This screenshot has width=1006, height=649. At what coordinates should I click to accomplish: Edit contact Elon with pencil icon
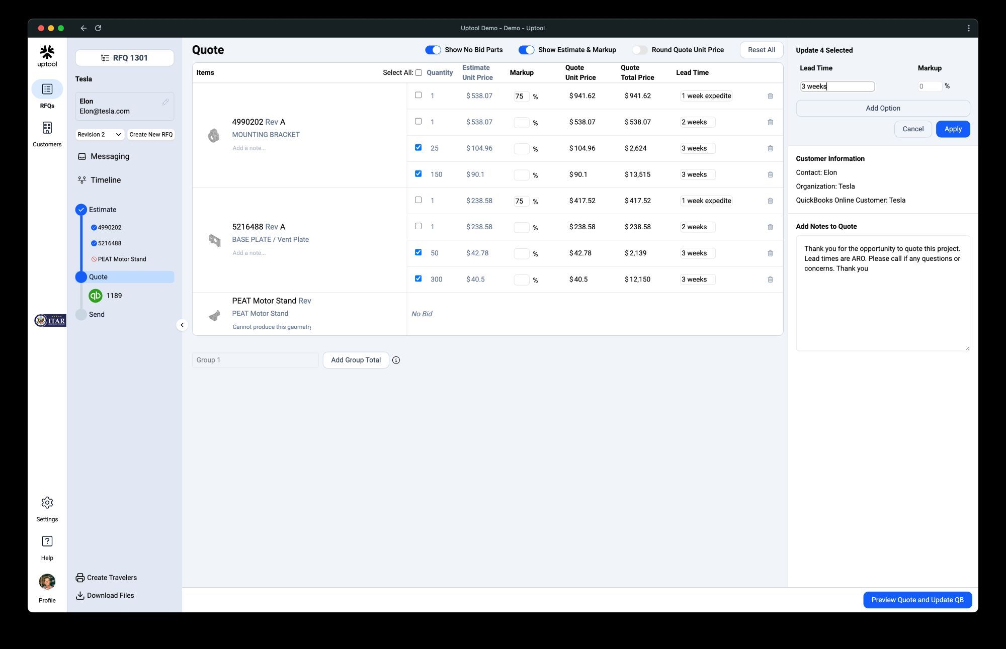[x=165, y=102]
